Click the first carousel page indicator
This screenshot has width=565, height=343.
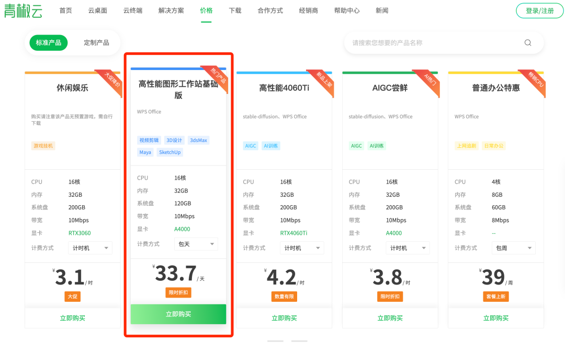coord(275,341)
